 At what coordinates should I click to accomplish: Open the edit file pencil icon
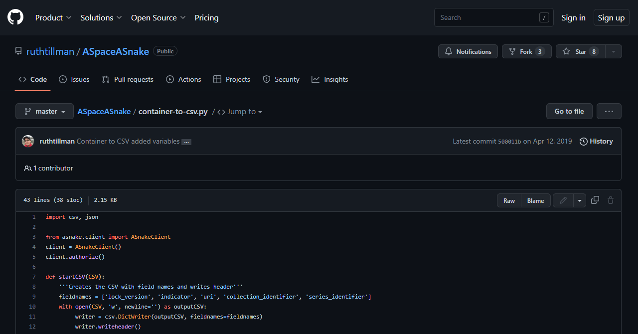tap(563, 200)
